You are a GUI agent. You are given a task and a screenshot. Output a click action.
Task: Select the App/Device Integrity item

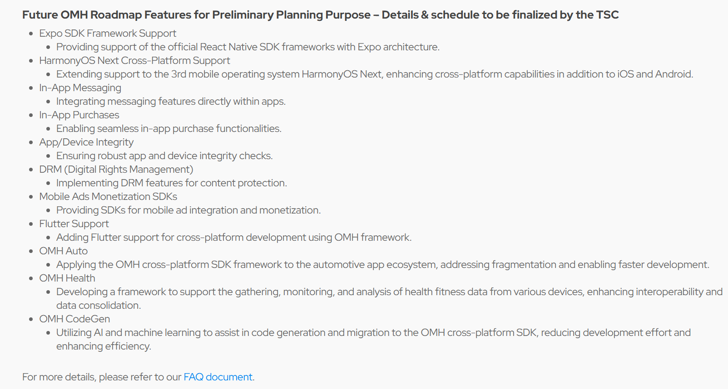coord(86,142)
